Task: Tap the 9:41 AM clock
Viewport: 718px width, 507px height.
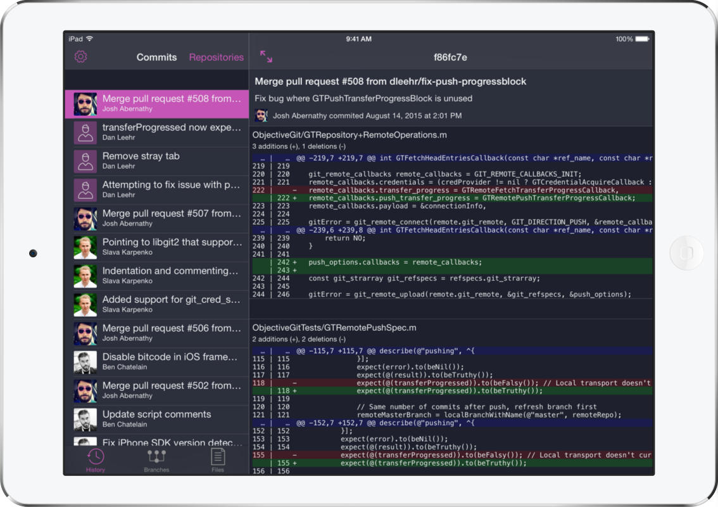Action: (358, 39)
